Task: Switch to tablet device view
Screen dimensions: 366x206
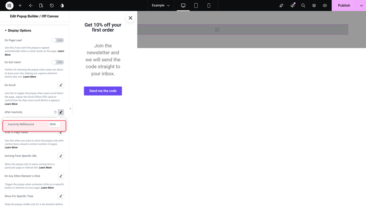Action: click(x=196, y=5)
